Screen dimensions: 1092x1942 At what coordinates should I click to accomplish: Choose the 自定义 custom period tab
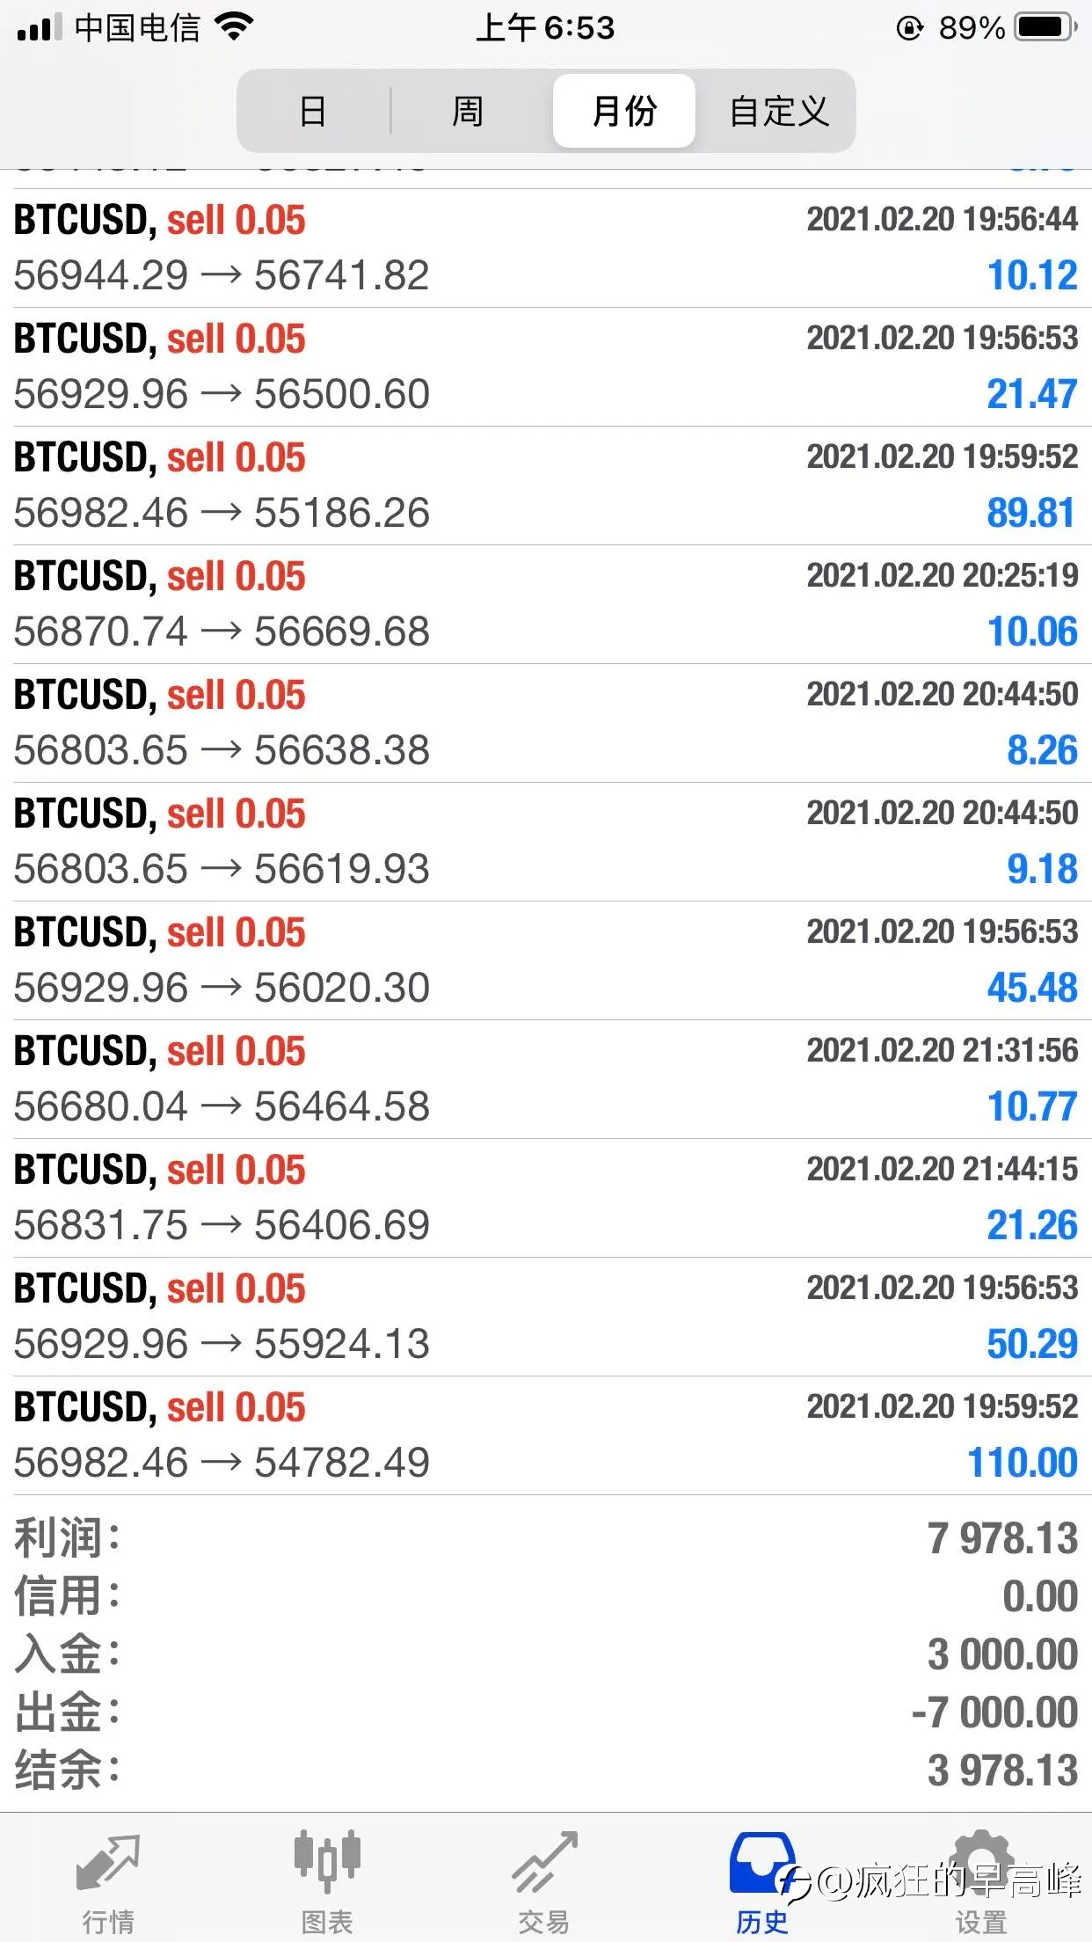coord(779,111)
